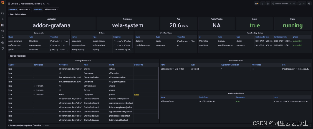
Task: Click the deploy-topology policy cell
Action: point(78,49)
